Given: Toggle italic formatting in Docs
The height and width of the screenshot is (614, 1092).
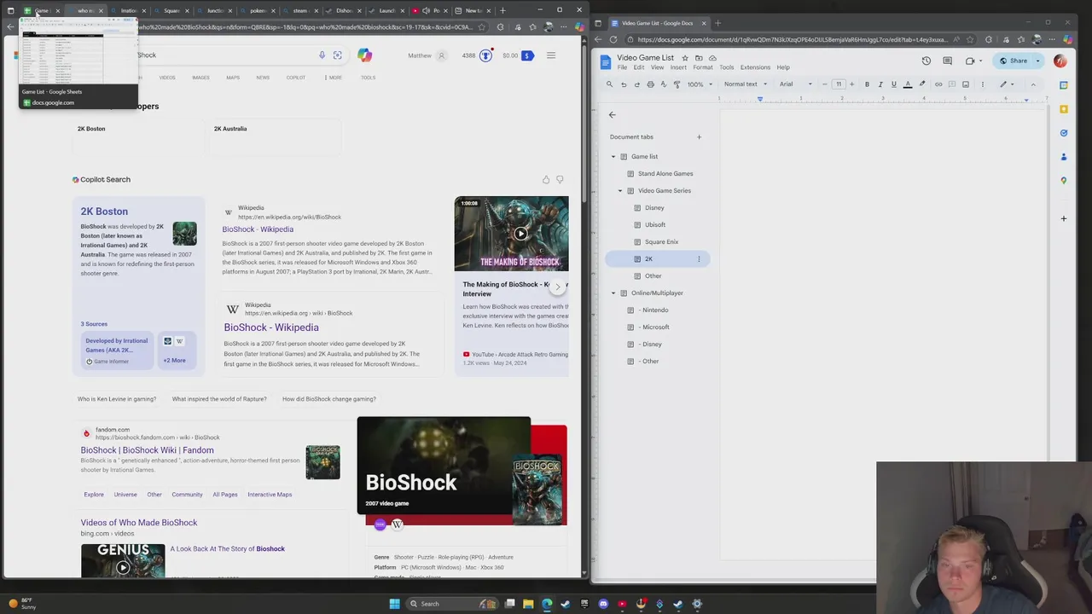Looking at the screenshot, I should (x=880, y=84).
